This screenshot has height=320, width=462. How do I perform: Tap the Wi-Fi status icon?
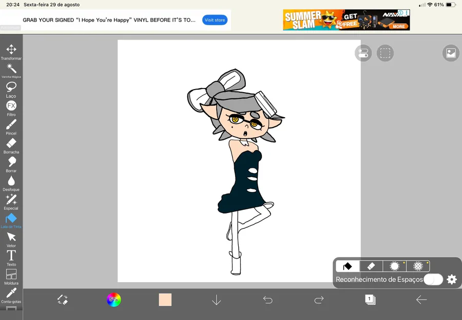coord(430,5)
